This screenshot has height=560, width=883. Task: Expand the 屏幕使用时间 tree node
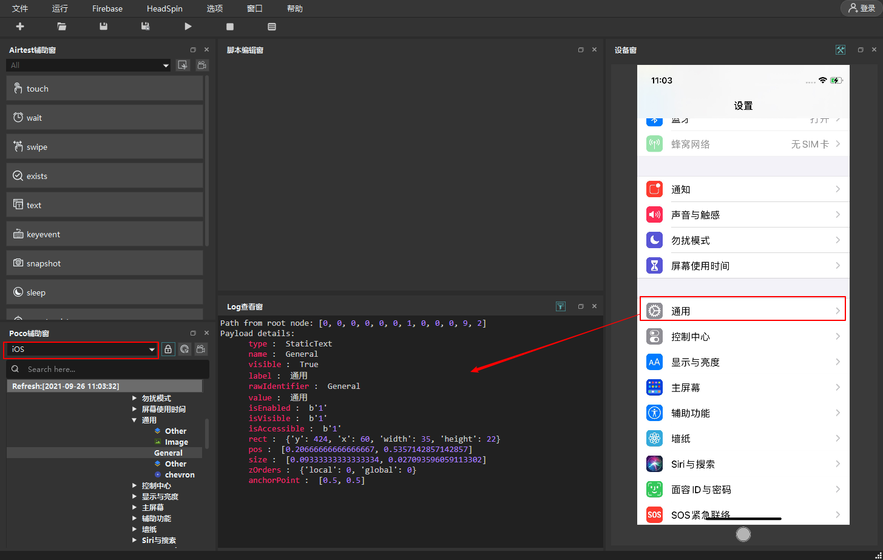point(135,410)
